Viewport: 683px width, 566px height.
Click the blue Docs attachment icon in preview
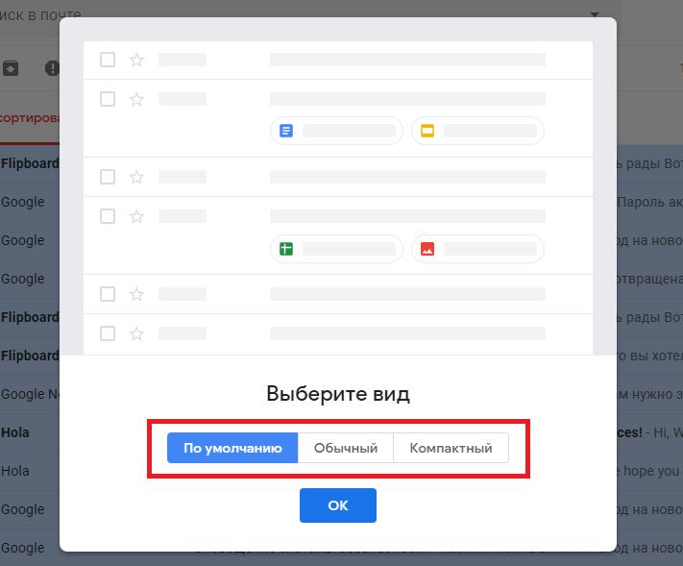(x=286, y=131)
